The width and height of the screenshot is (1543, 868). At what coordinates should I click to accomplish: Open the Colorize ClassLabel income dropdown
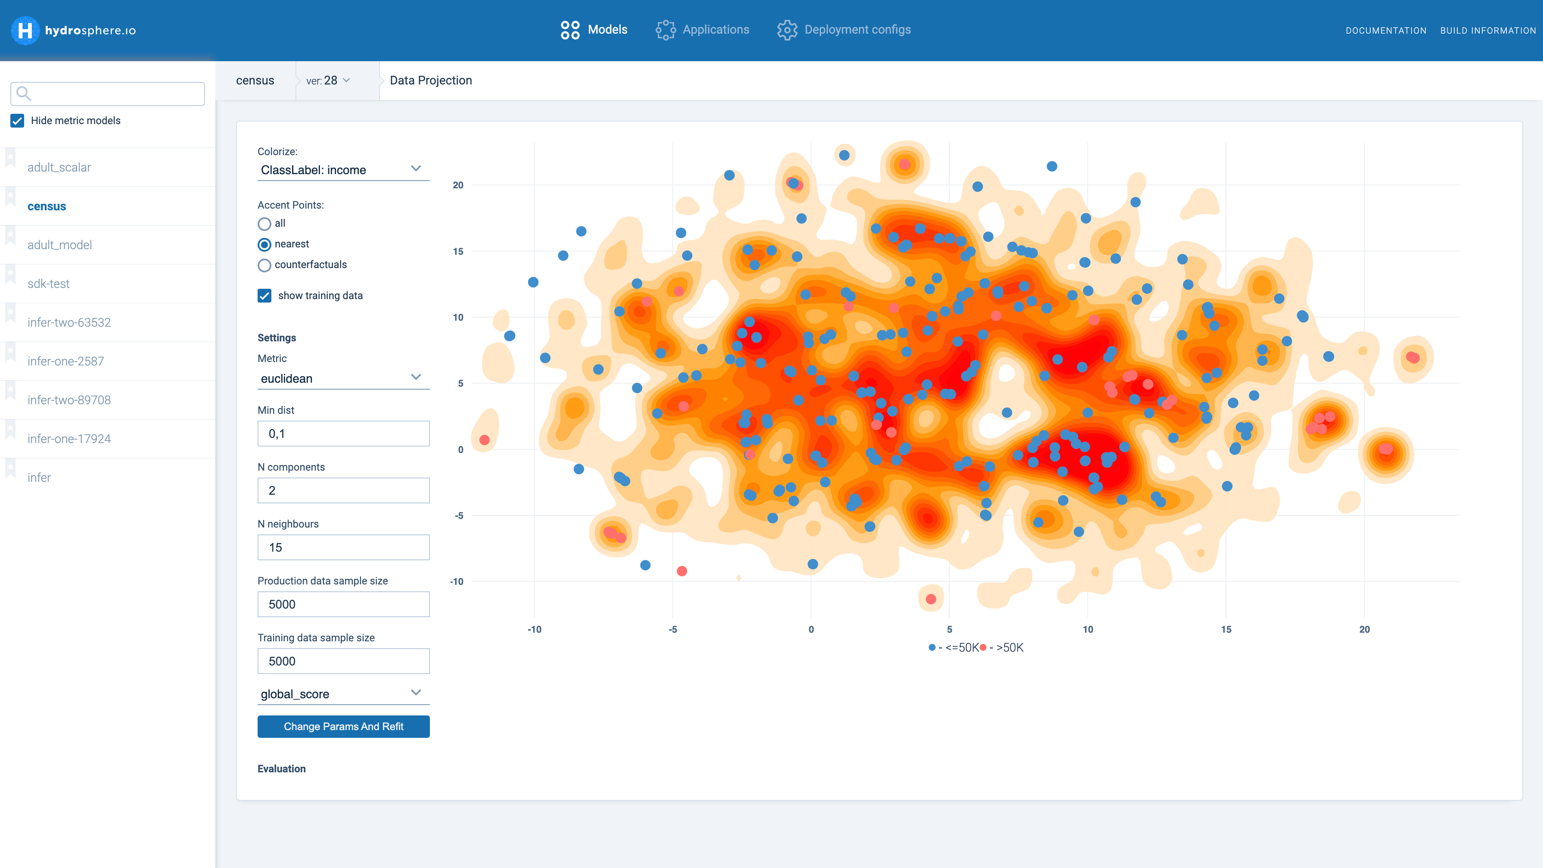[x=342, y=170]
